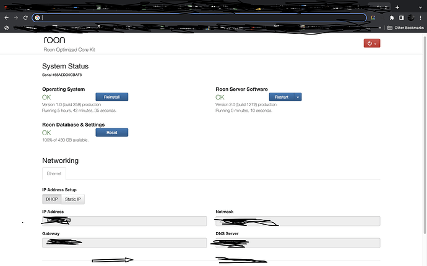
Task: Open the Extensions puzzle icon
Action: click(392, 18)
